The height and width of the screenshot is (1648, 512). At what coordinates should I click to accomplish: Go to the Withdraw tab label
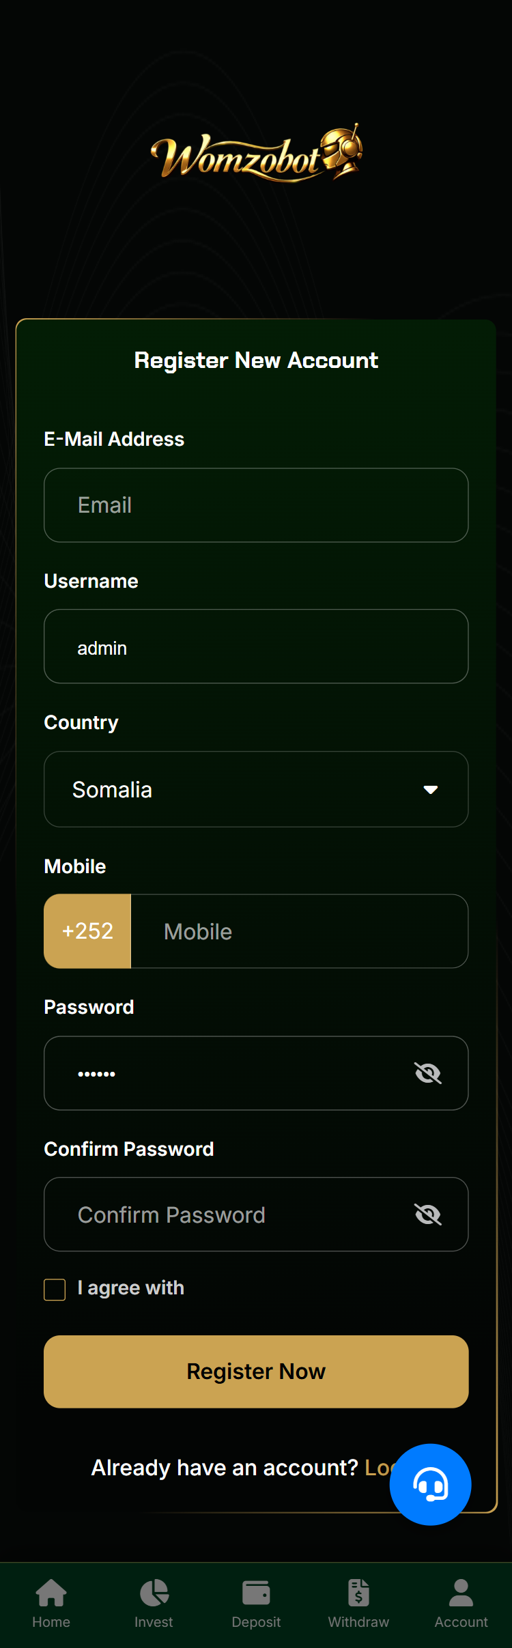pos(358,1622)
